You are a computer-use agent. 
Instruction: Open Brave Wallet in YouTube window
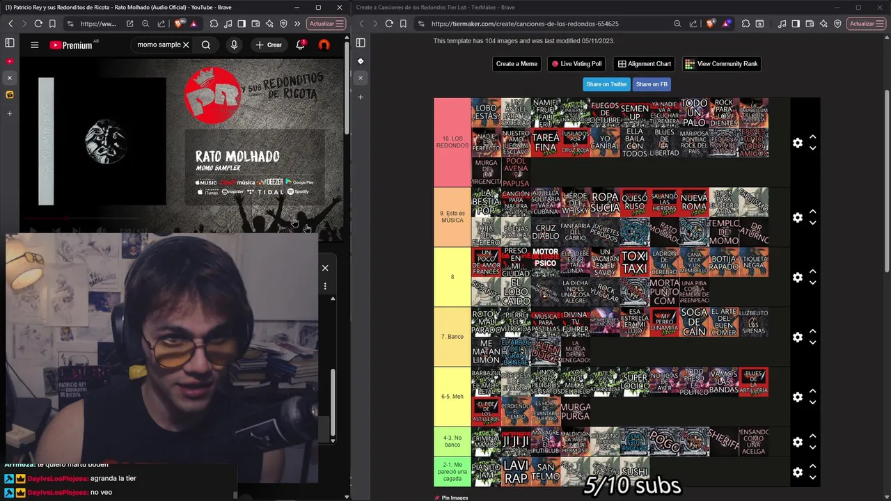(255, 24)
